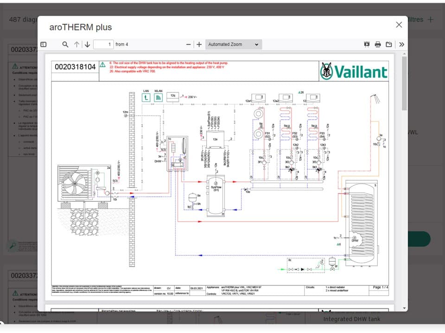
Task: Click the plus icon next to filtres
Action: (431, 19)
